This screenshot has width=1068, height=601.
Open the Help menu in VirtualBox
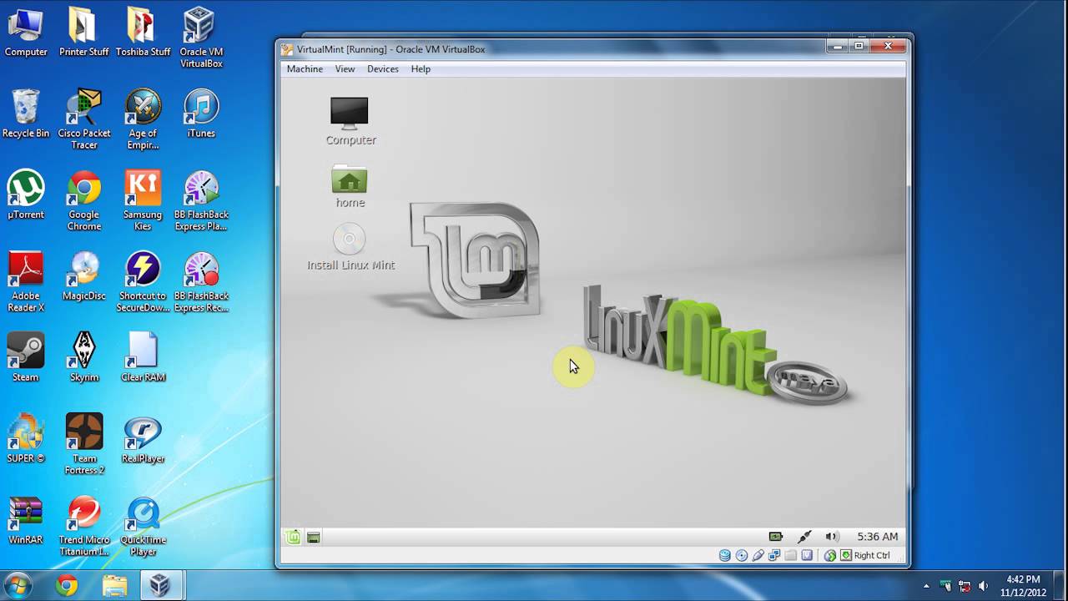pos(421,69)
